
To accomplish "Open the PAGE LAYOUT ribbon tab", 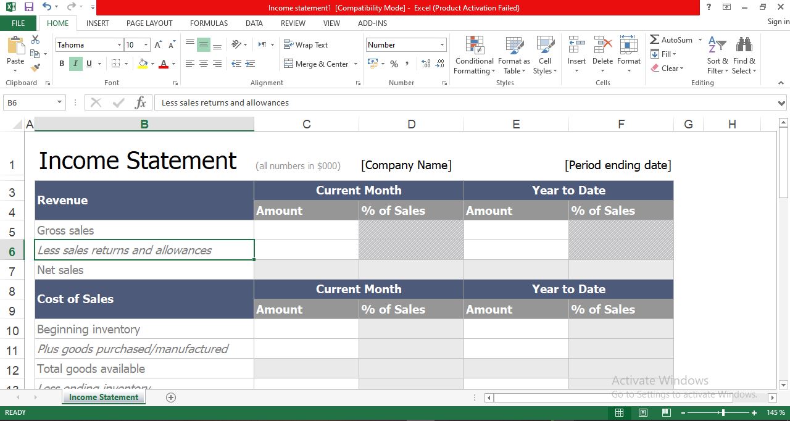I will [x=149, y=23].
